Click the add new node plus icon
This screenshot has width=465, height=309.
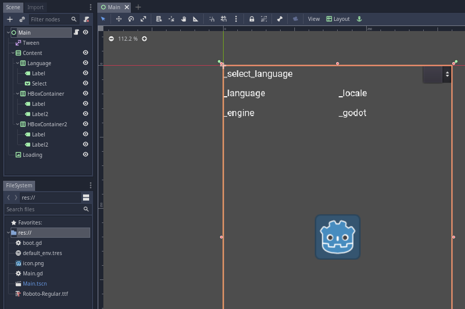pos(10,19)
